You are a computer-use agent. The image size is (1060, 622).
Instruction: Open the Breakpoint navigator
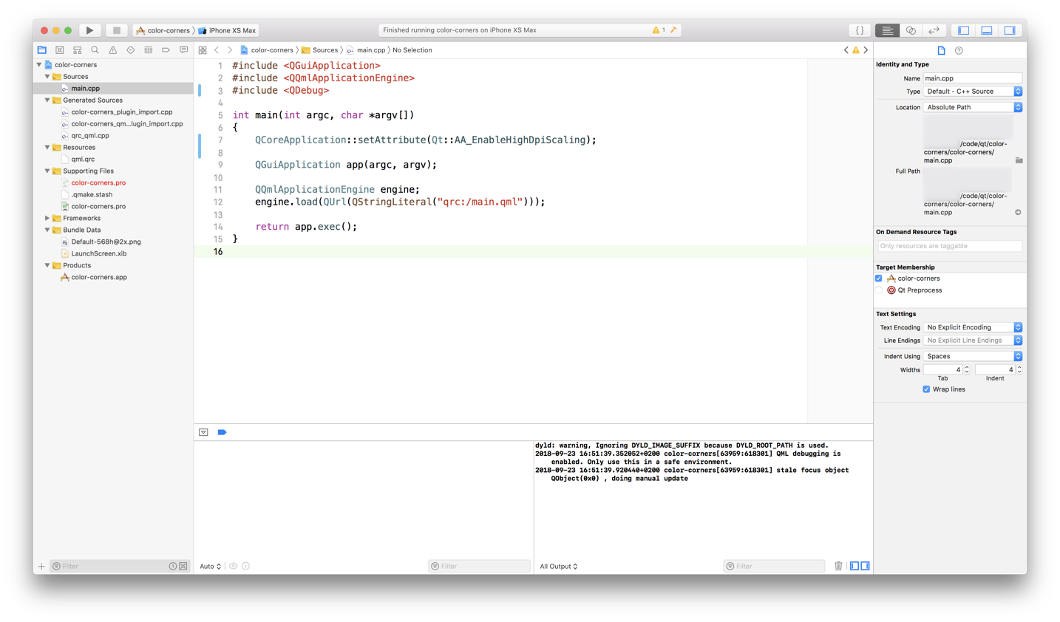tap(166, 50)
